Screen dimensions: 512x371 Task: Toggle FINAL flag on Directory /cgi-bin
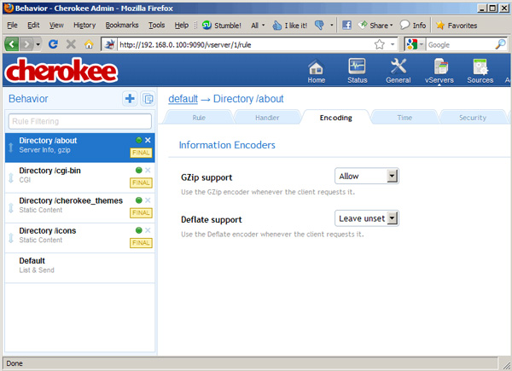tap(141, 183)
